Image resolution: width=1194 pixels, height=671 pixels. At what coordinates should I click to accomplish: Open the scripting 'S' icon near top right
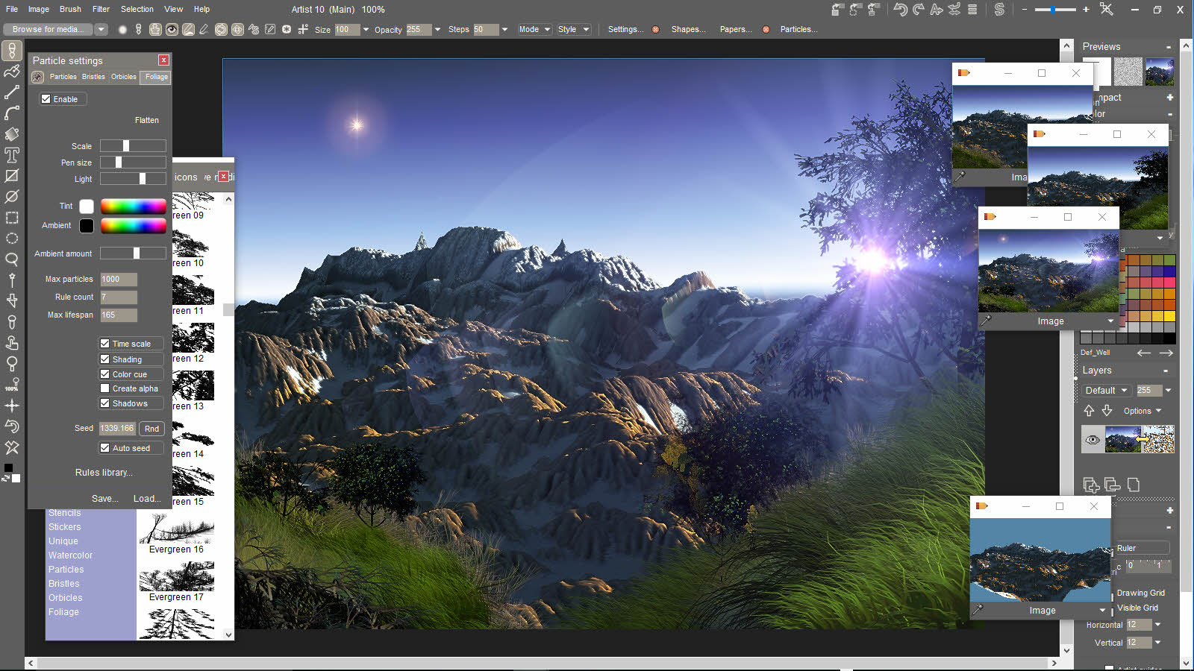(999, 9)
